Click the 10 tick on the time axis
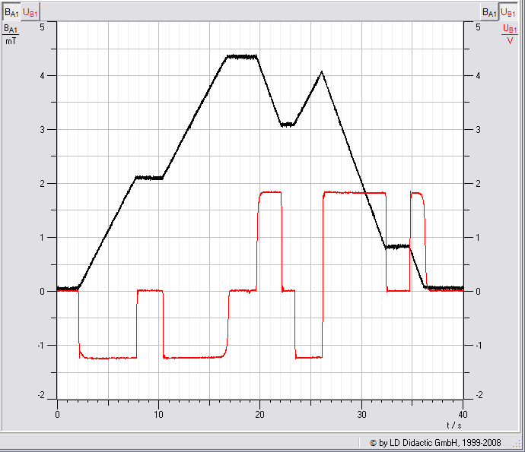The height and width of the screenshot is (452, 525). [158, 415]
